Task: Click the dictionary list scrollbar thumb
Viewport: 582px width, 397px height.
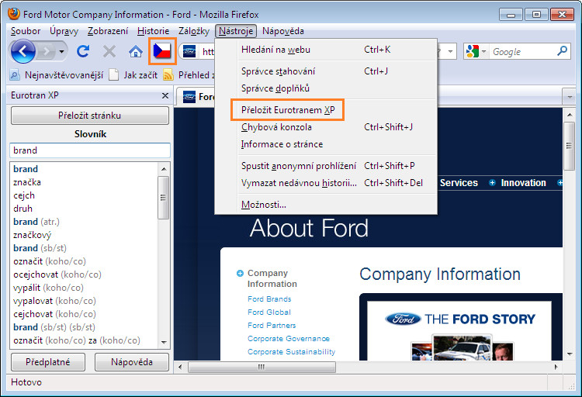Action: 163,198
